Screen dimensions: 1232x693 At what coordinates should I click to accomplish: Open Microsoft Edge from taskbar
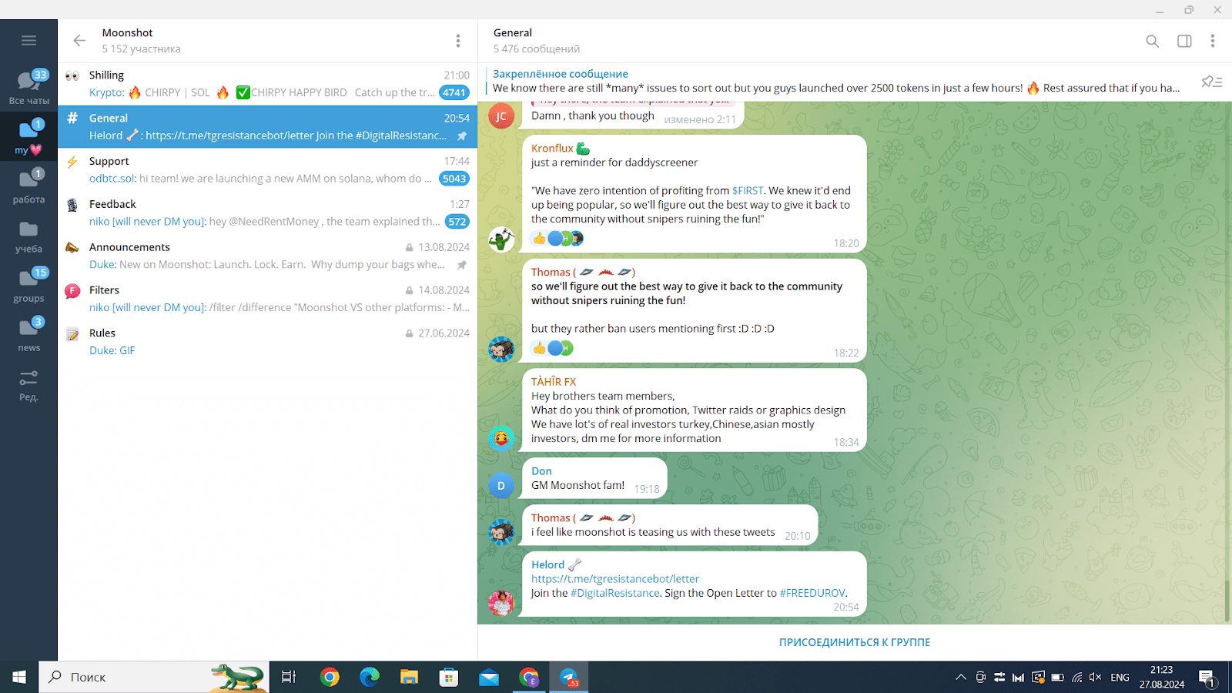coord(370,678)
